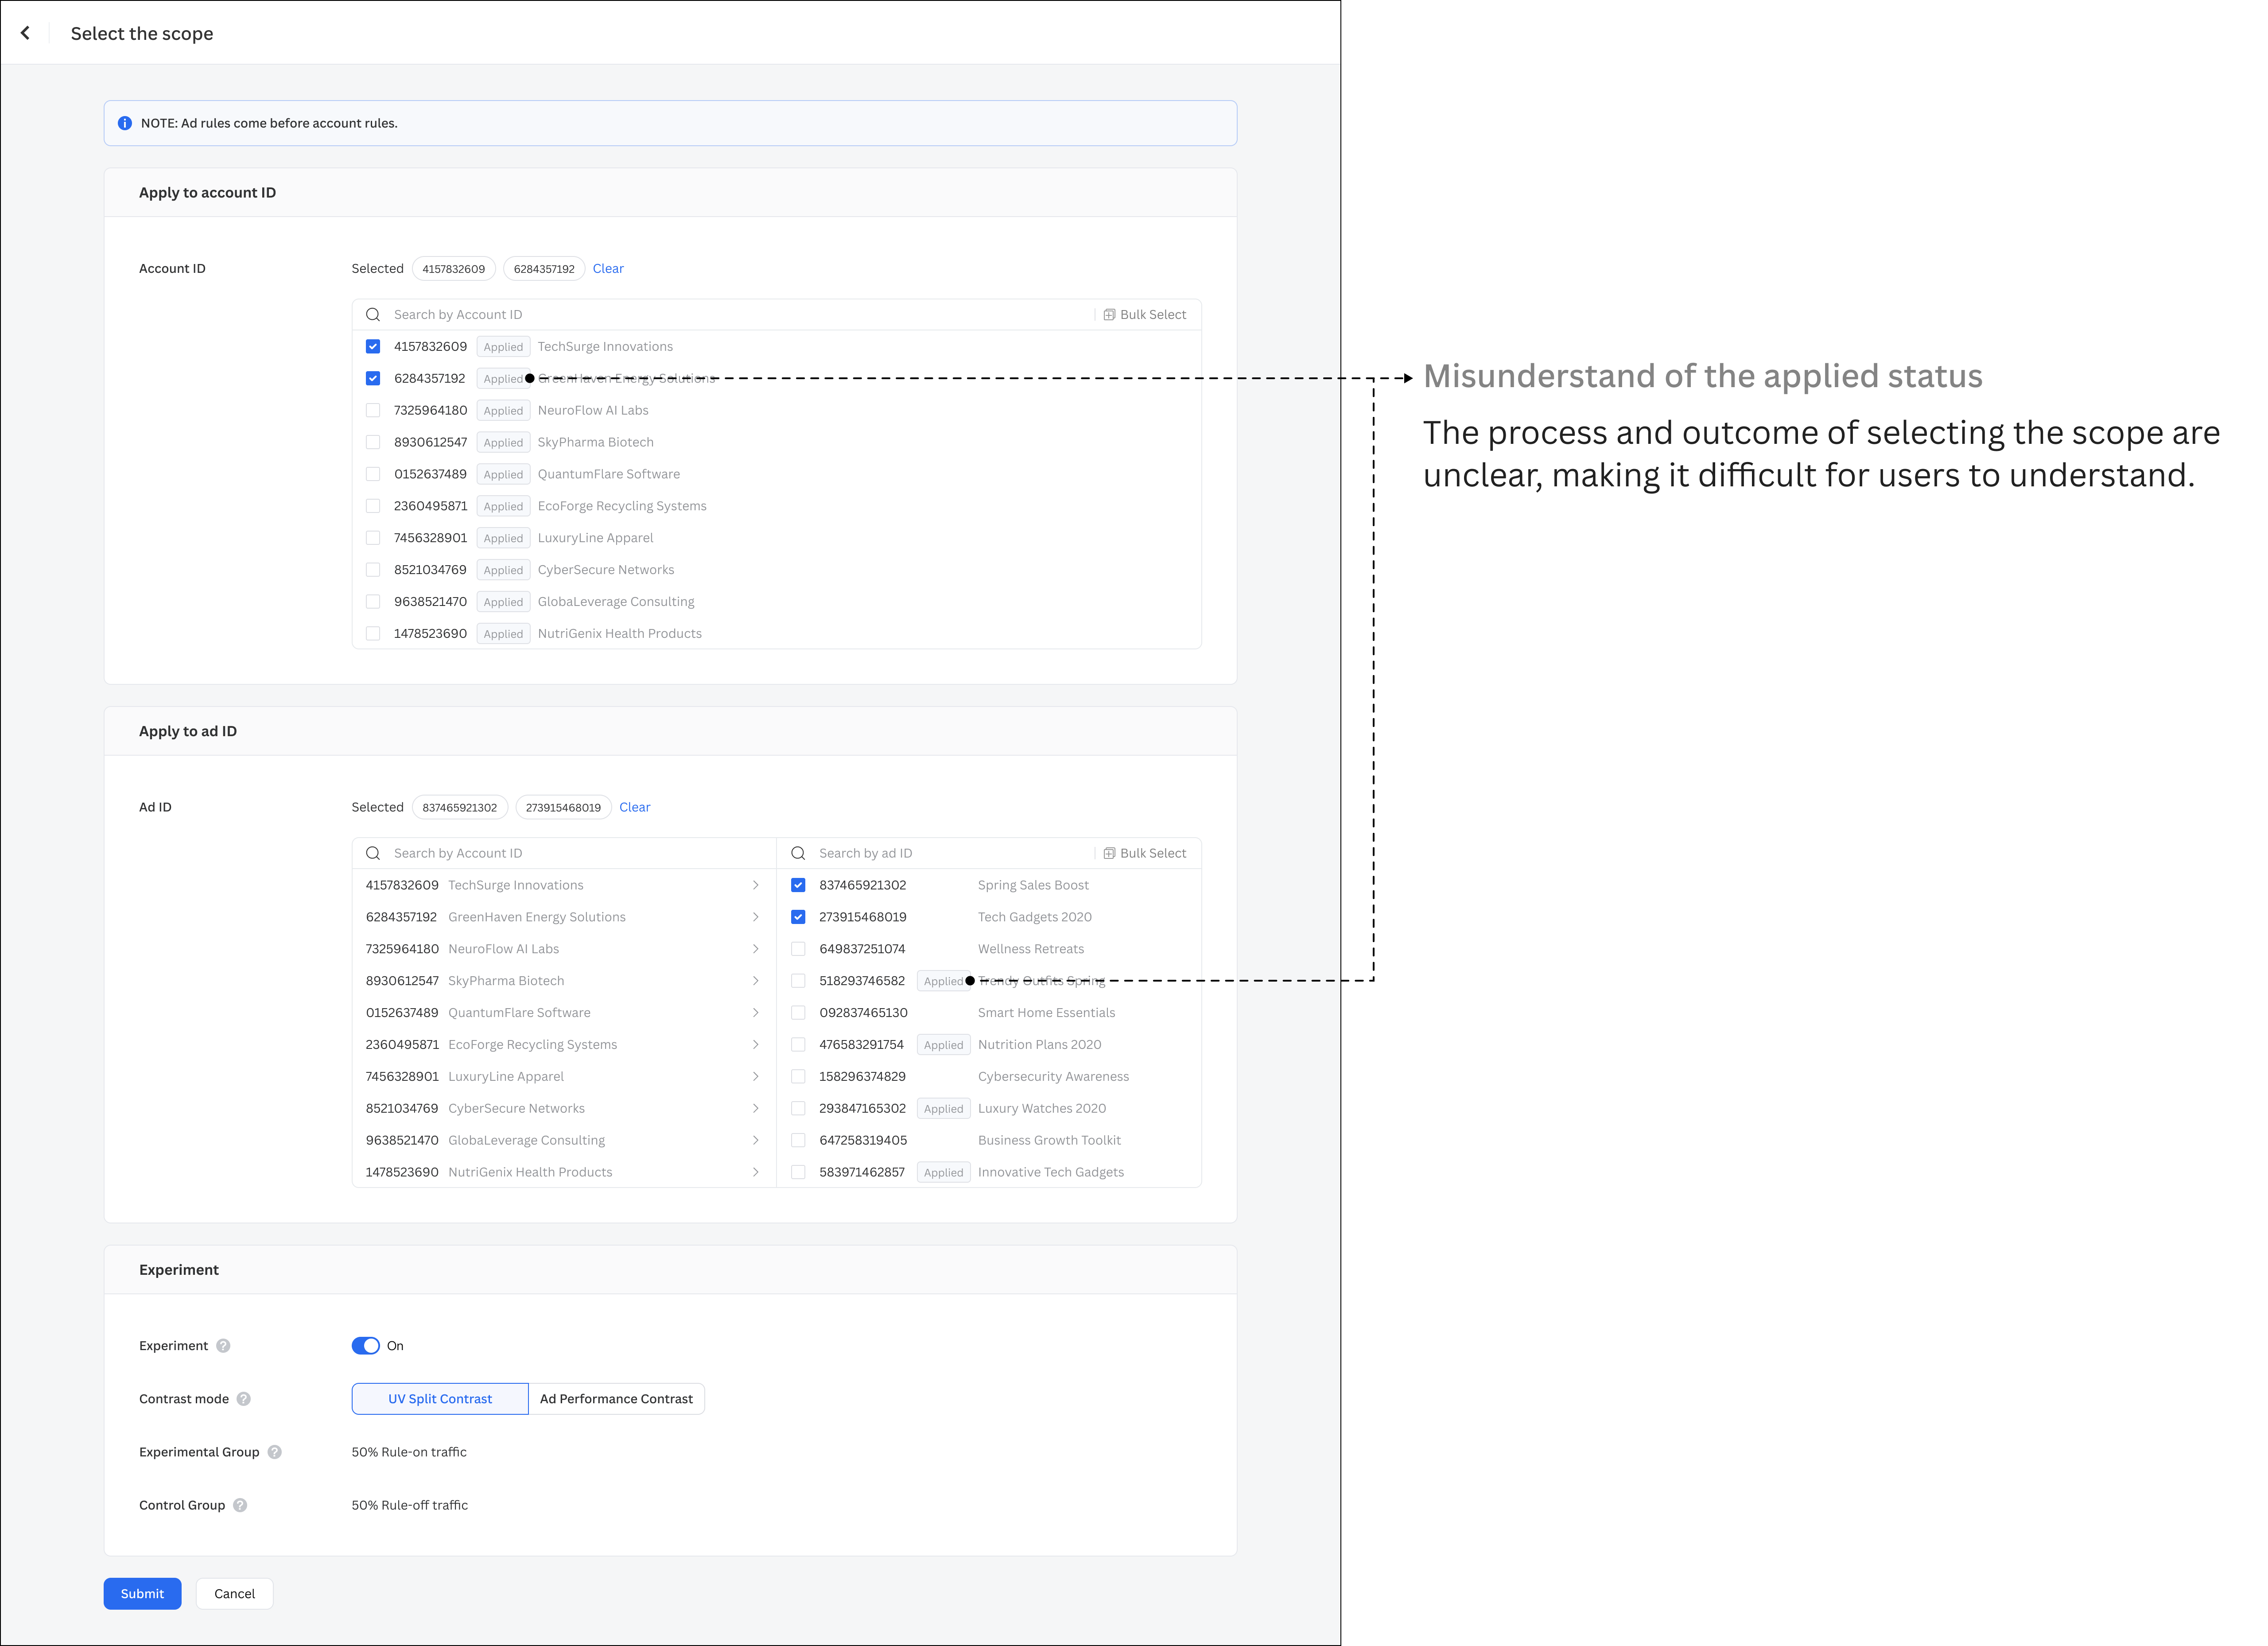Click the Bulk Select icon in Account ID search

click(x=1109, y=315)
